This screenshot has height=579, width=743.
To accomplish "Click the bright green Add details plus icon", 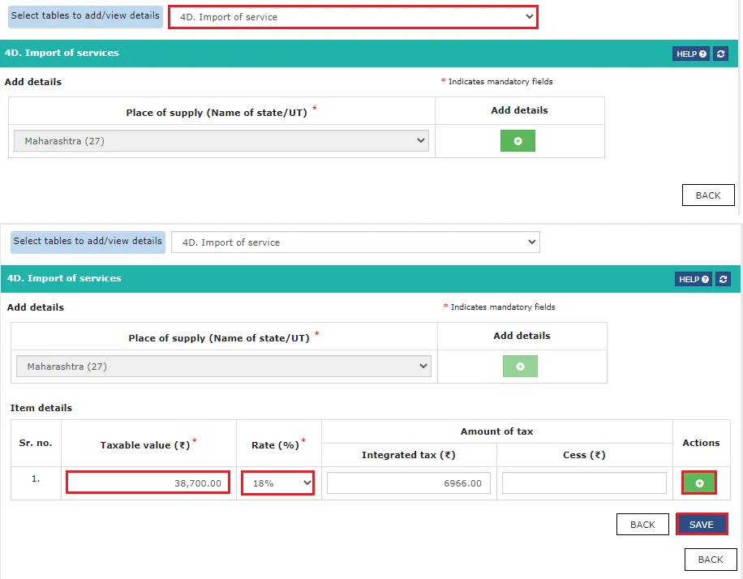I will 518,141.
